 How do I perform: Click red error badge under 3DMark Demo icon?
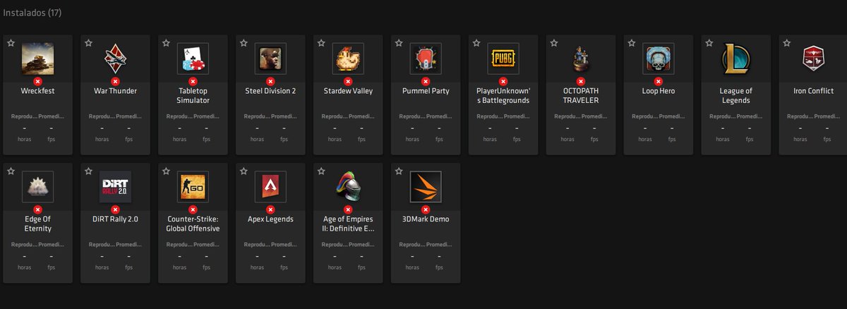[x=426, y=210]
